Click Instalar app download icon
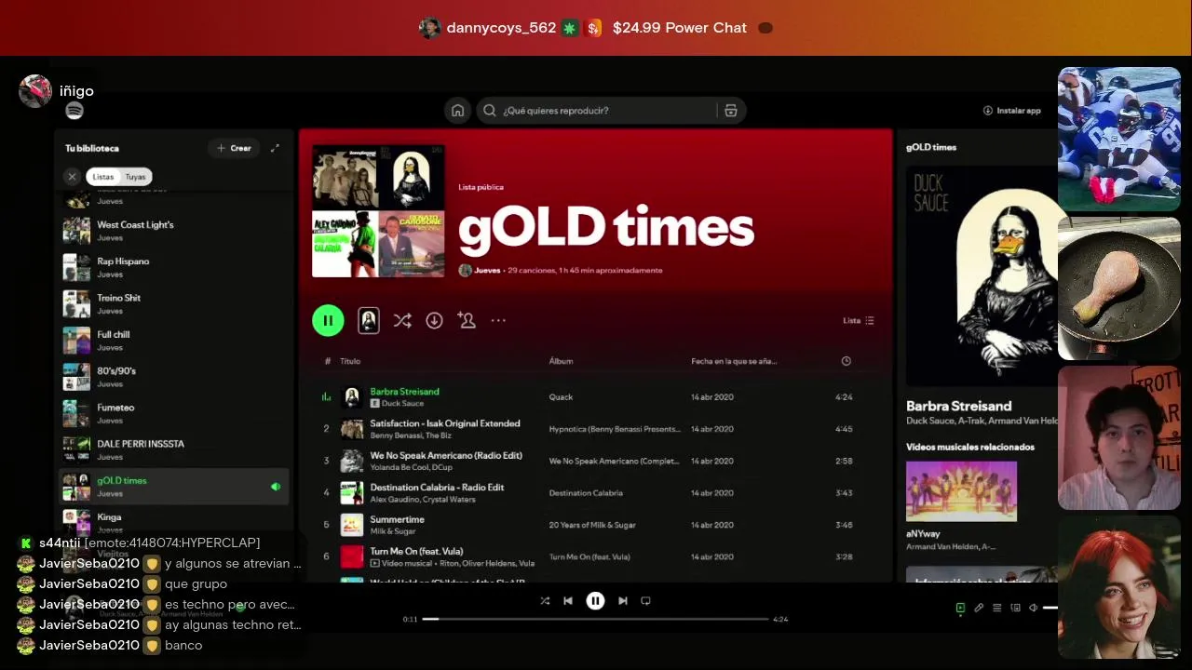1192x670 pixels. click(x=988, y=111)
